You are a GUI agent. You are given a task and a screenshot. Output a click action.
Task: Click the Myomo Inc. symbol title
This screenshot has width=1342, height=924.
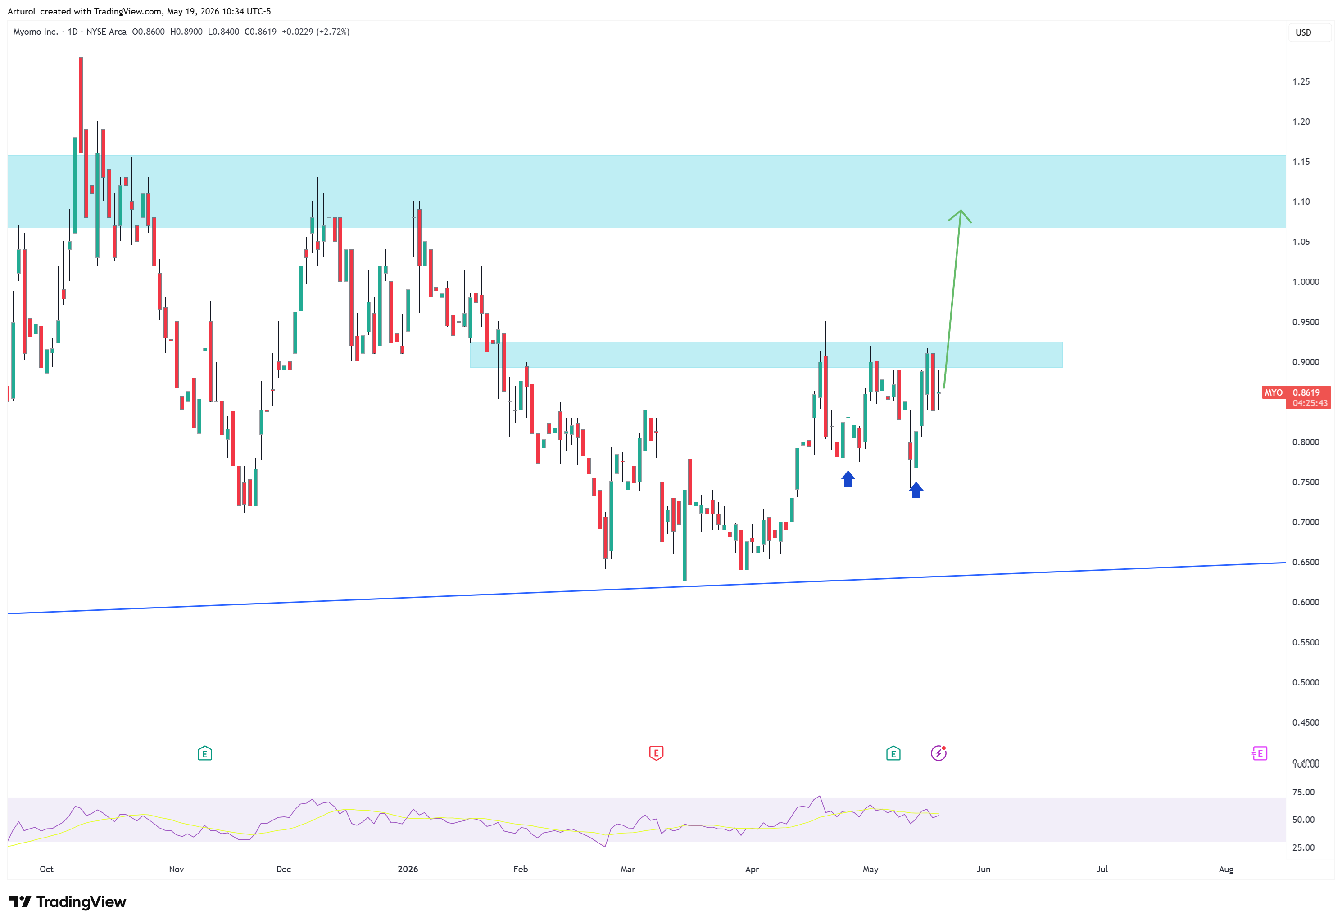[35, 32]
